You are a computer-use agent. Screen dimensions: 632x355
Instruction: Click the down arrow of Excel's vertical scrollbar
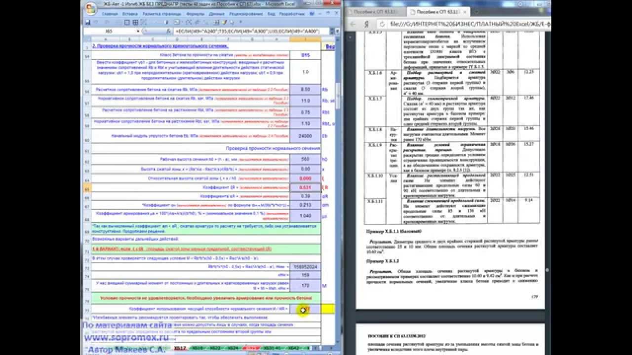coord(338,342)
